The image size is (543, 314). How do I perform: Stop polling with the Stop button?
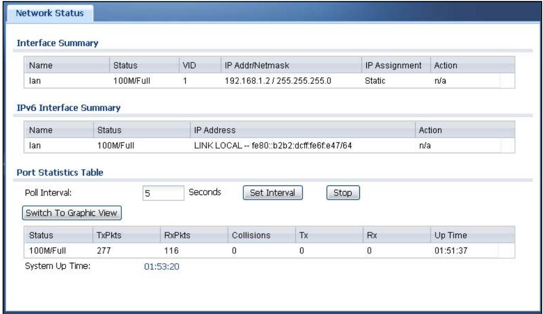tap(343, 193)
